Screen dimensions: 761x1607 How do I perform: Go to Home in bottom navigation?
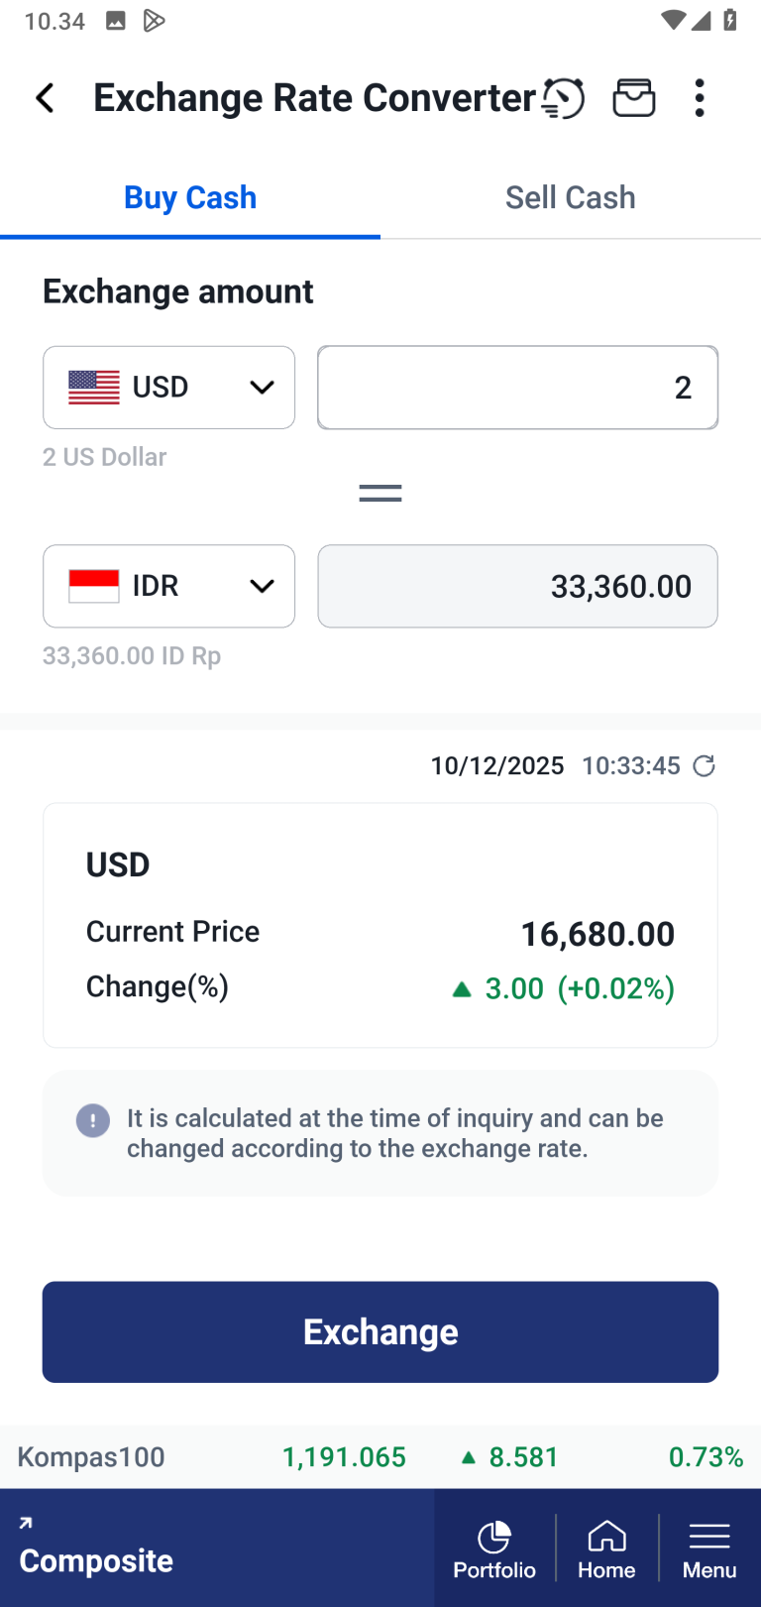[x=606, y=1550]
